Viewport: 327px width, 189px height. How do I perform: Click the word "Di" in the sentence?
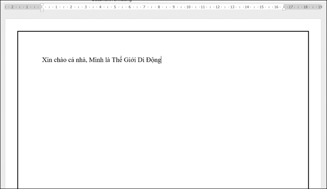[x=141, y=60]
